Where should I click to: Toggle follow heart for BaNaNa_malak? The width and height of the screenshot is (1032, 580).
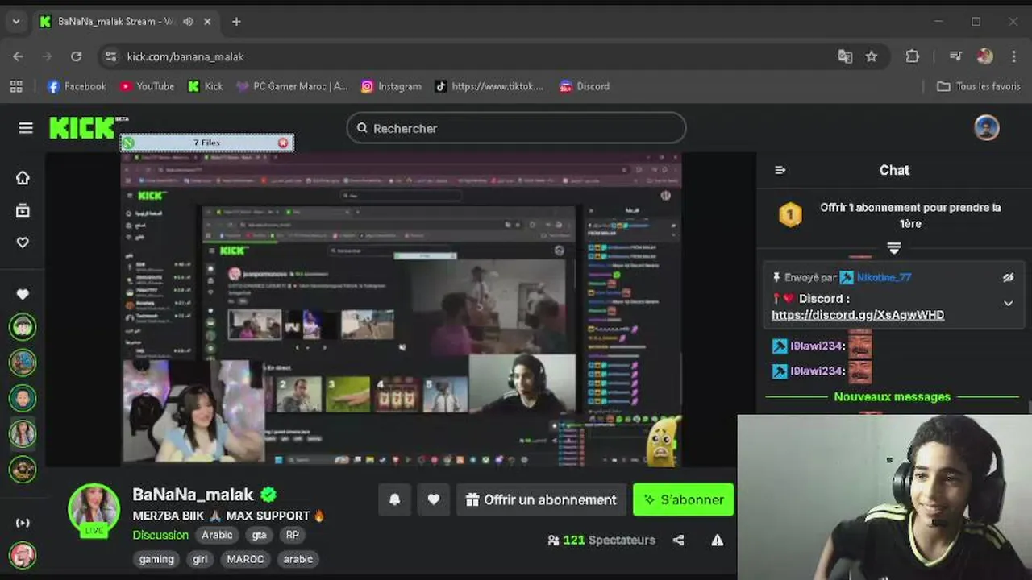click(433, 499)
